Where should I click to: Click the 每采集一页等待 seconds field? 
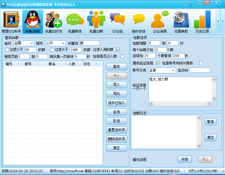click(80, 57)
